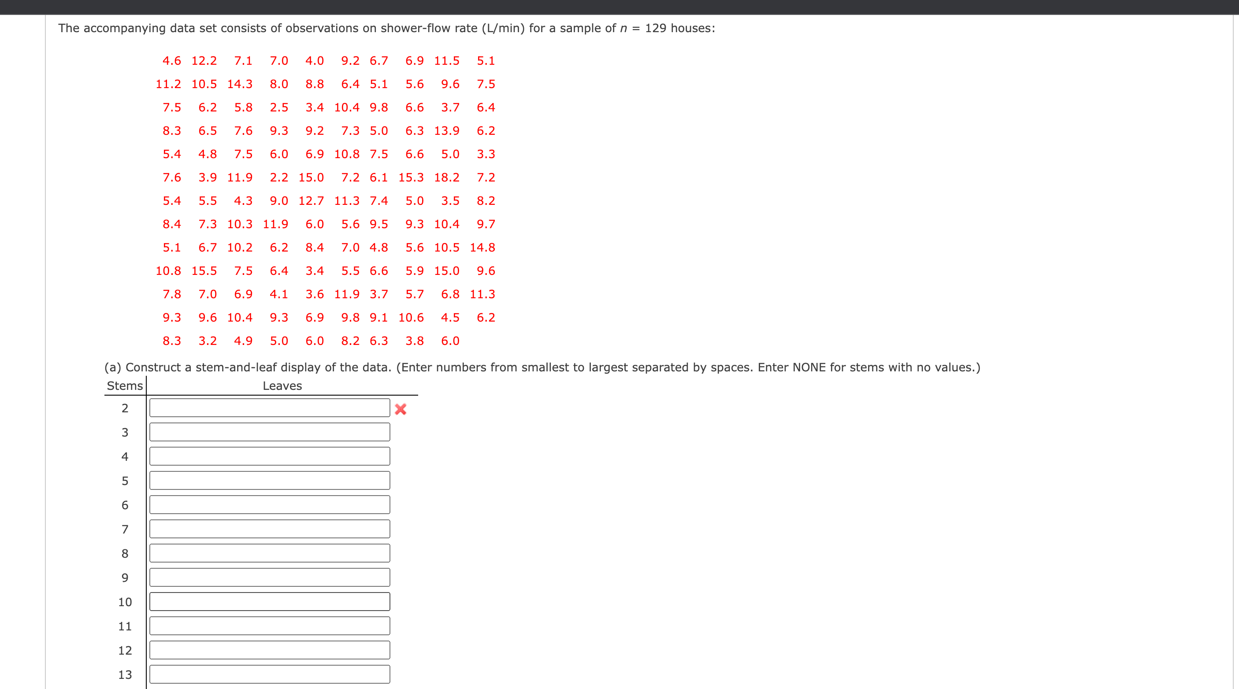Screen dimensions: 1239x689
Task: Click the leaves input field for stem 13
Action: [x=270, y=674]
